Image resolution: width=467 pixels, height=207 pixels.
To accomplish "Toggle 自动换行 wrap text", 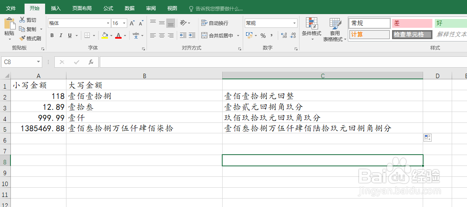I will click(215, 23).
